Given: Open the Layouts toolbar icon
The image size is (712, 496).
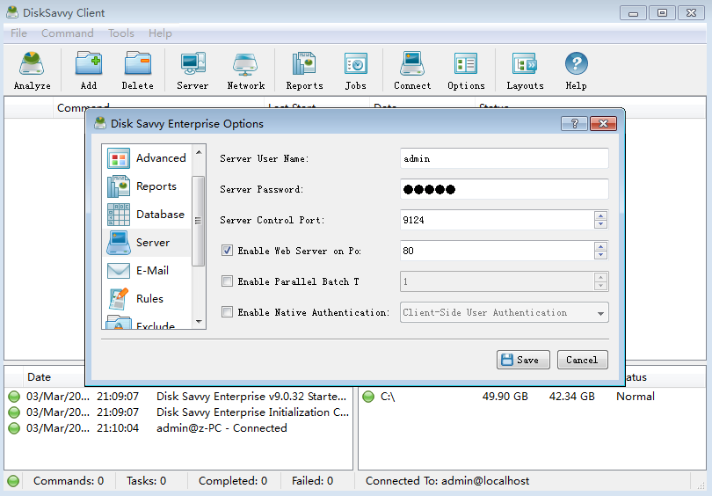Looking at the screenshot, I should pos(525,70).
